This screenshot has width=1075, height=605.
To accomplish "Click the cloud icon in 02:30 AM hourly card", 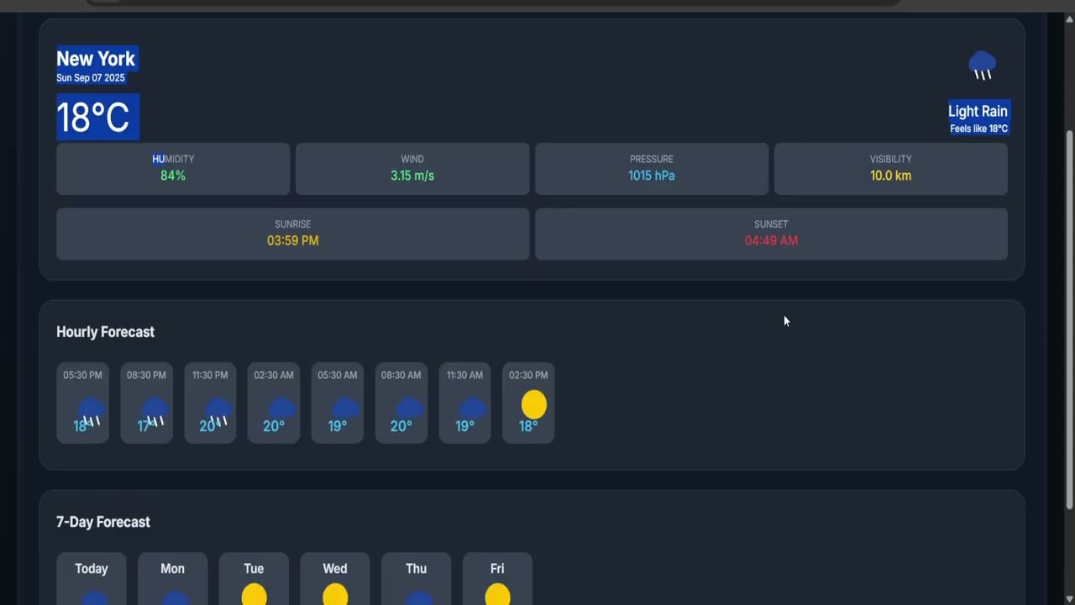I will pyautogui.click(x=282, y=409).
